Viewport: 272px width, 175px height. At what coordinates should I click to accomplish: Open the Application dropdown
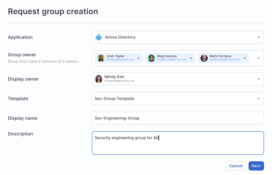pos(258,37)
